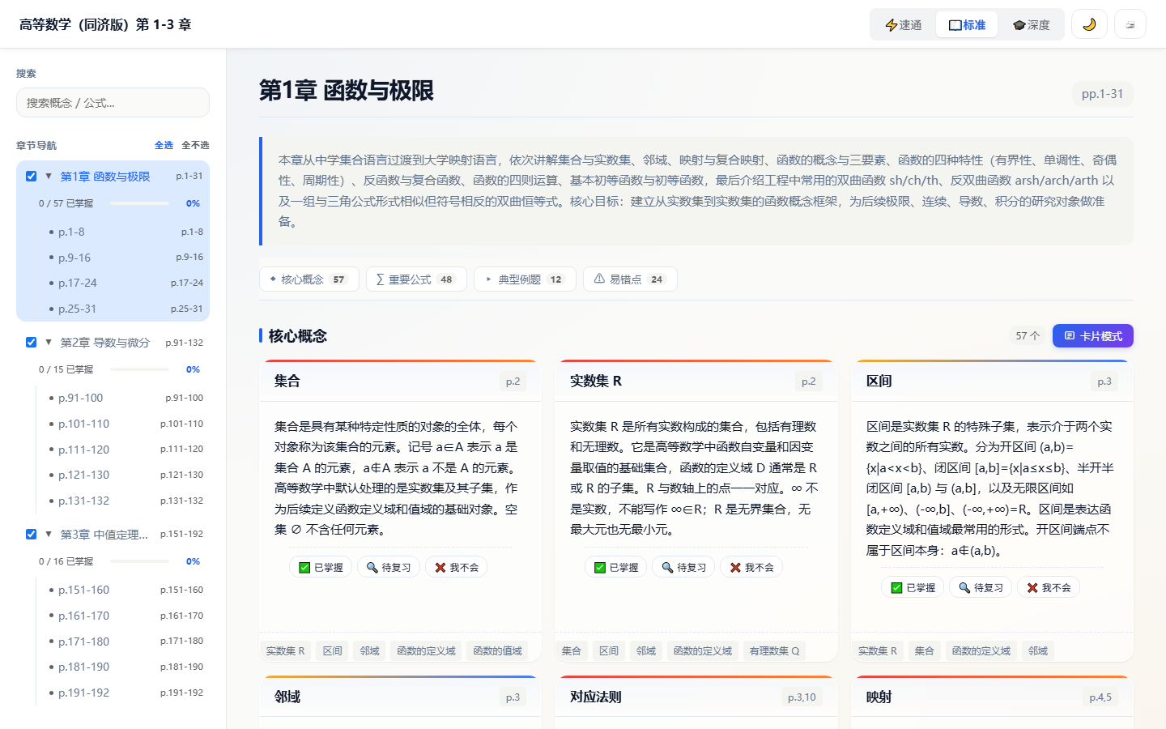Uncheck the 第2章 导数与微分 checkbox
Image resolution: width=1166 pixels, height=729 pixels.
click(x=31, y=343)
